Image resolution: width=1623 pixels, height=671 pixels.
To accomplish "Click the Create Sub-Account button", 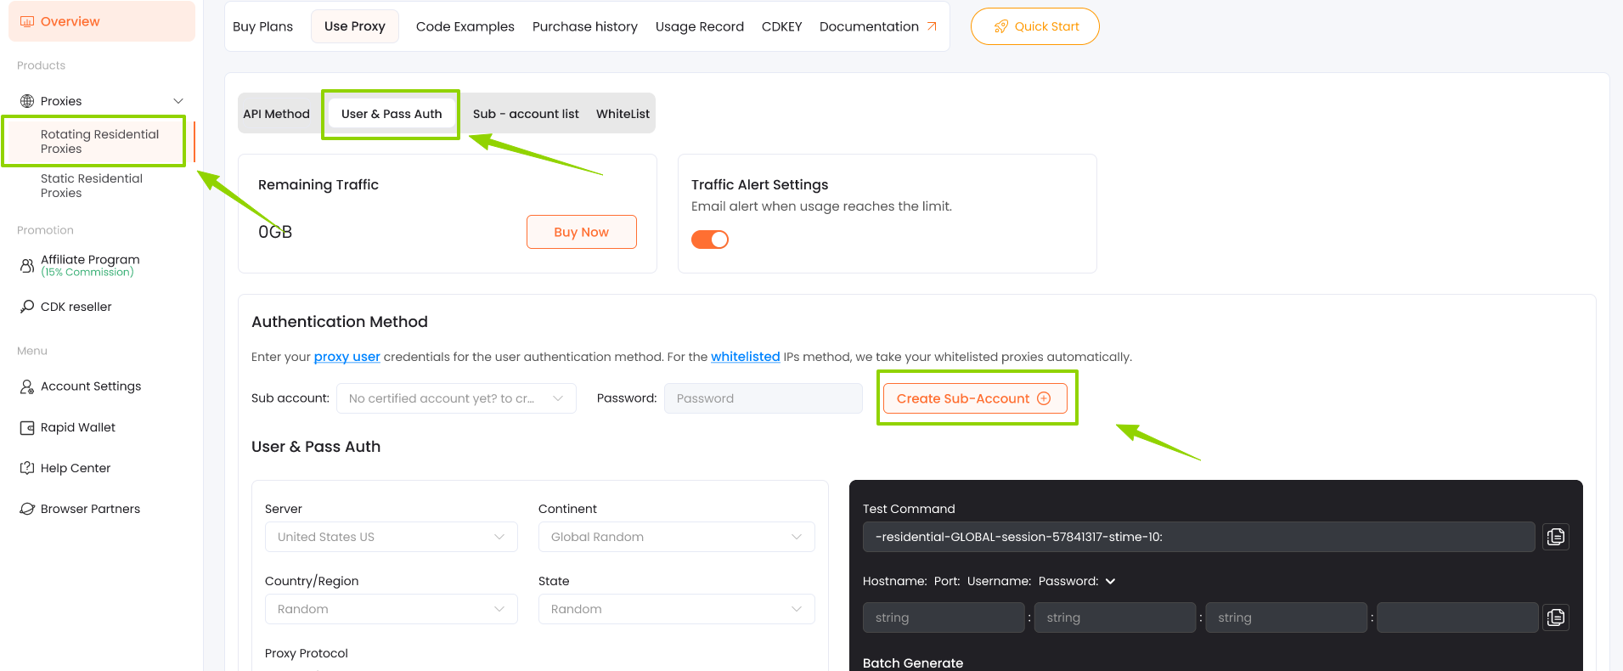I will 974,398.
